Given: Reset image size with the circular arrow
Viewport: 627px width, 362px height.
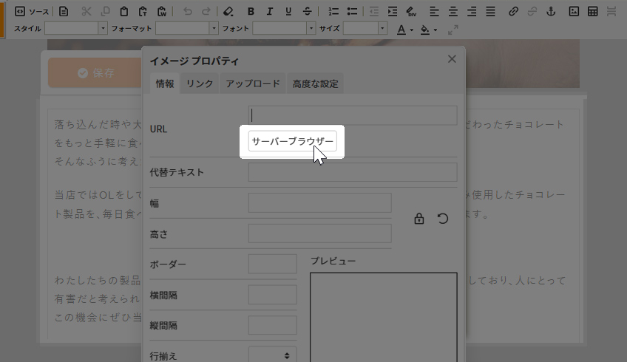Looking at the screenshot, I should point(443,219).
